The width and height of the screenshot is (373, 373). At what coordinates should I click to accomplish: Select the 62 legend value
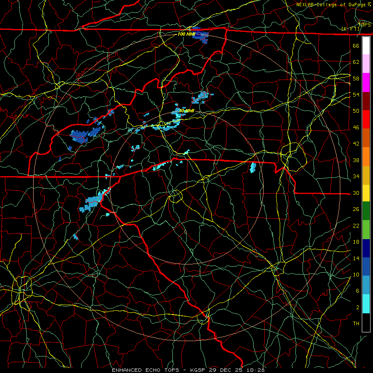click(356, 62)
